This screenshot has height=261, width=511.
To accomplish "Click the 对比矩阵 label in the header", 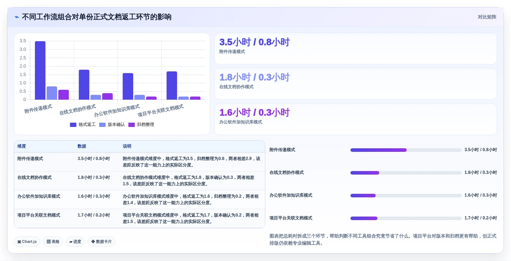I will pos(487,17).
